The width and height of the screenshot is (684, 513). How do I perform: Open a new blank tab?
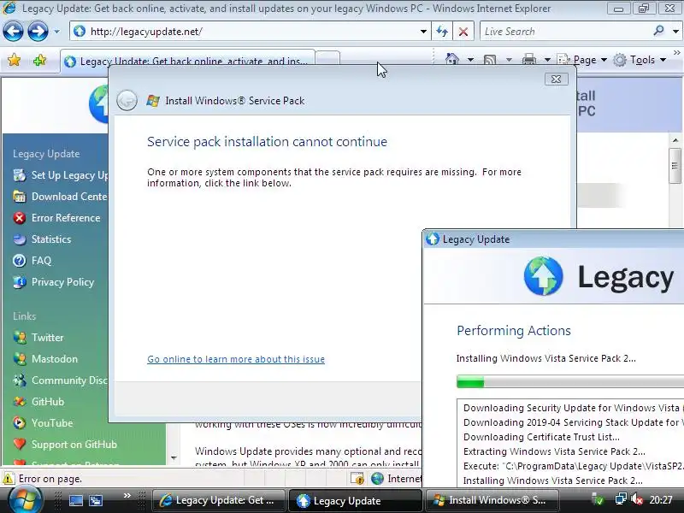(x=327, y=58)
